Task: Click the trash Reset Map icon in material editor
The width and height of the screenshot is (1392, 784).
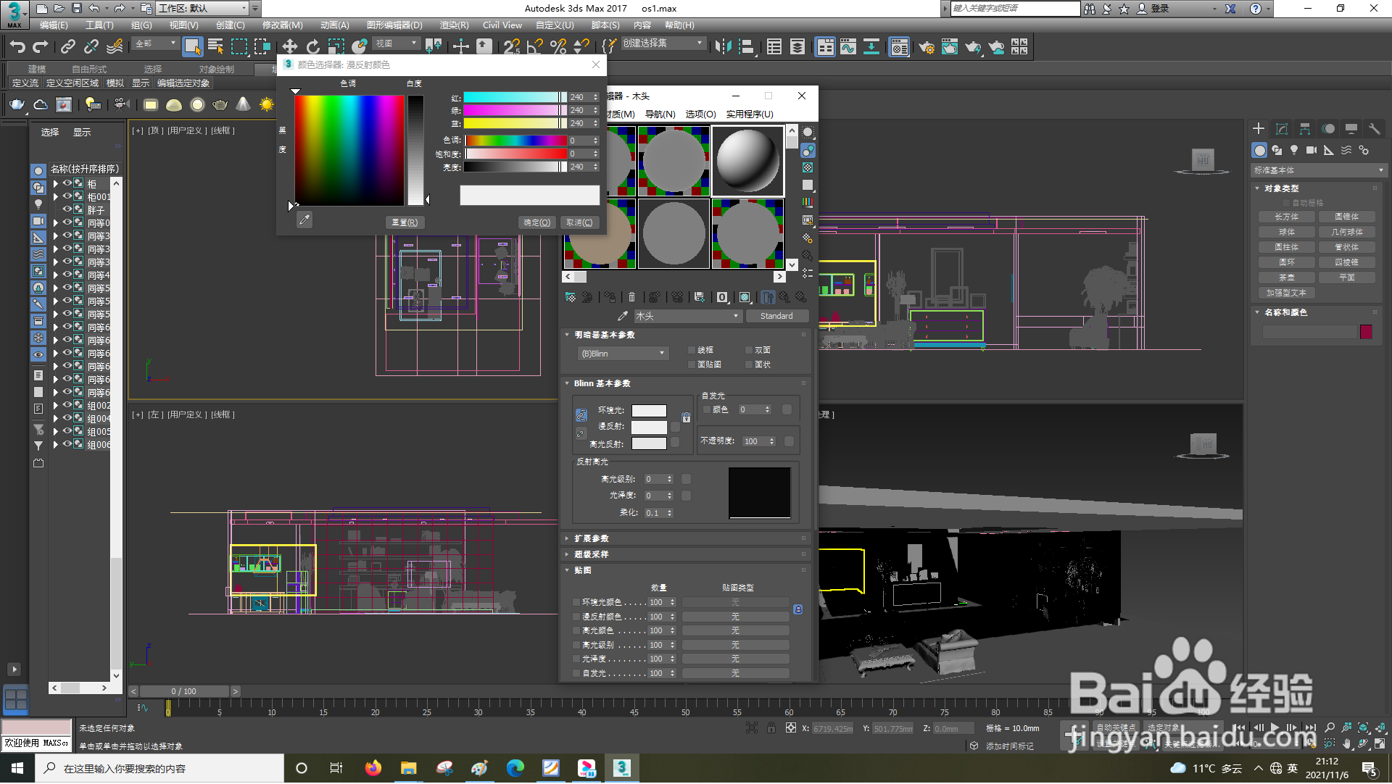Action: [x=631, y=297]
